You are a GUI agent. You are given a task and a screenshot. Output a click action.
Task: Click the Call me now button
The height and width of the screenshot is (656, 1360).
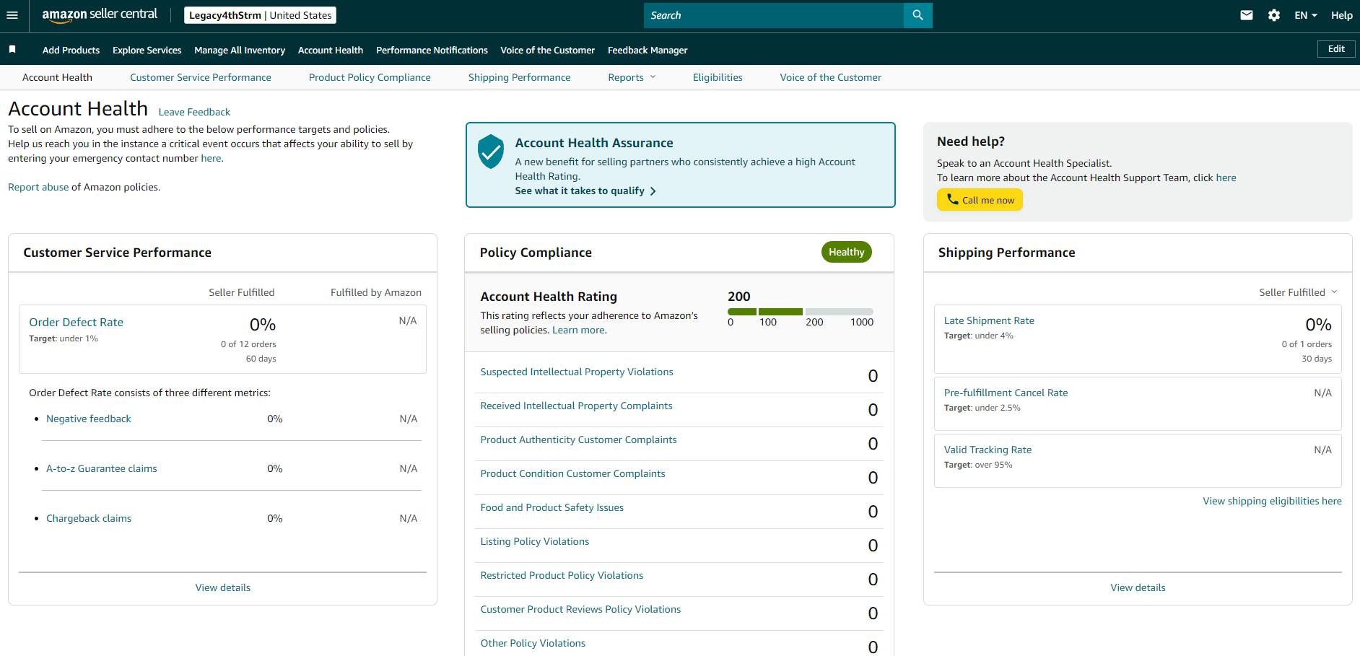980,200
